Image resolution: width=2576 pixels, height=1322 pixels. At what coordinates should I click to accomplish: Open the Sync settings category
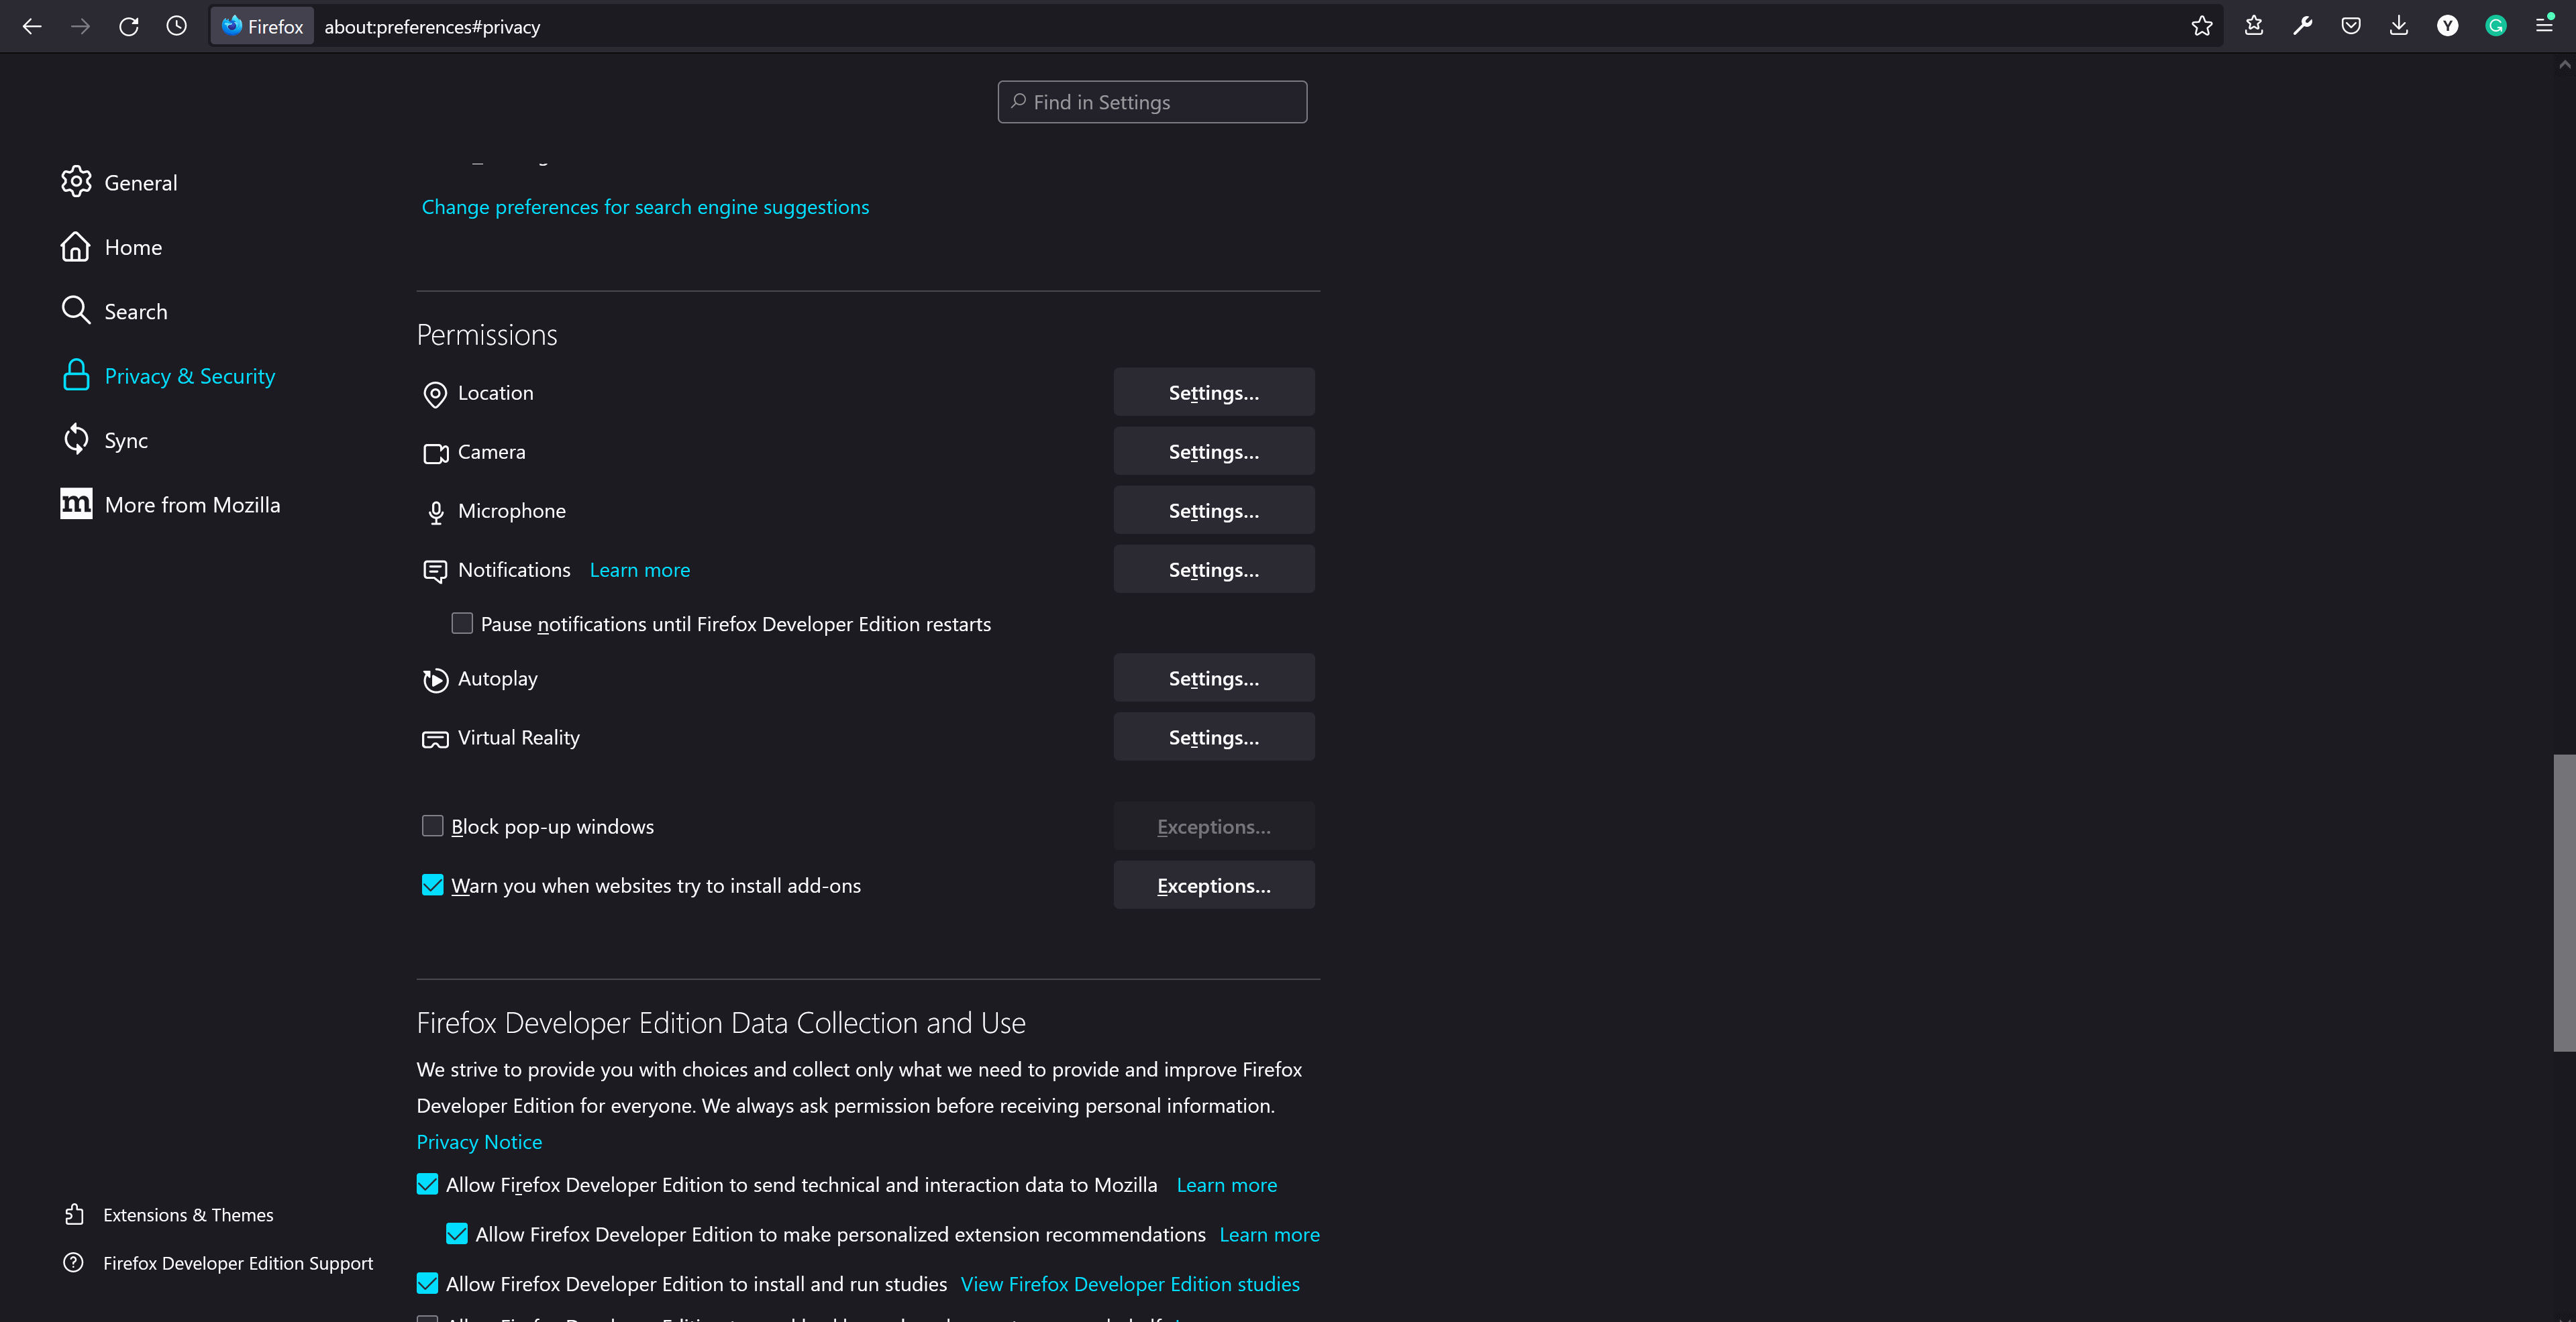[126, 441]
